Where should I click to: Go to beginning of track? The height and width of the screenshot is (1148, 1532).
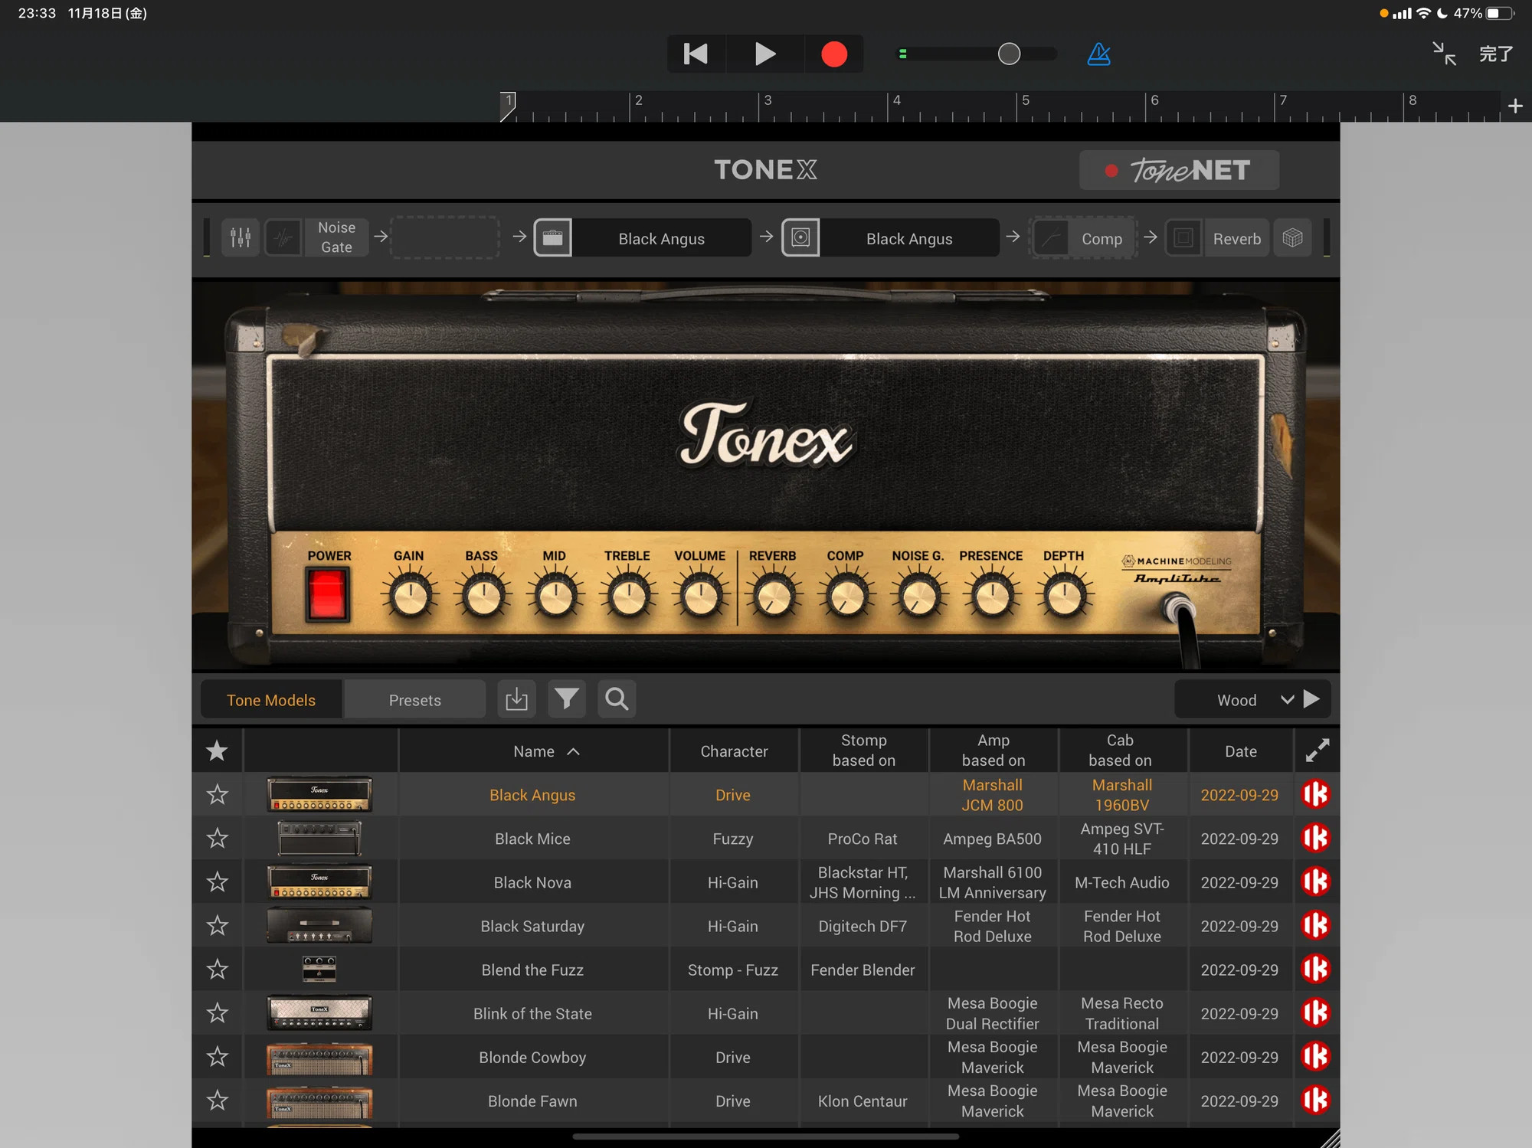coord(696,54)
